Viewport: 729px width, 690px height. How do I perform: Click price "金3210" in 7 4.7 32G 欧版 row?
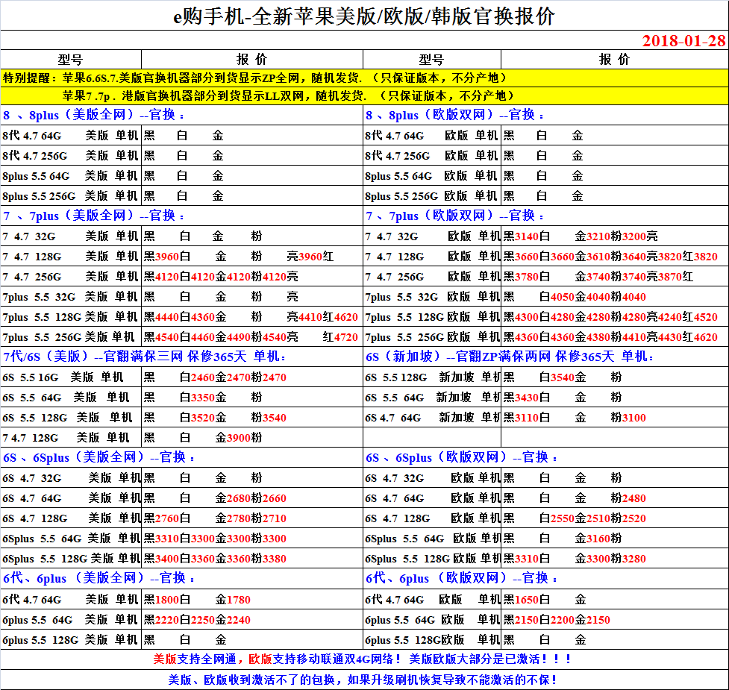[592, 236]
